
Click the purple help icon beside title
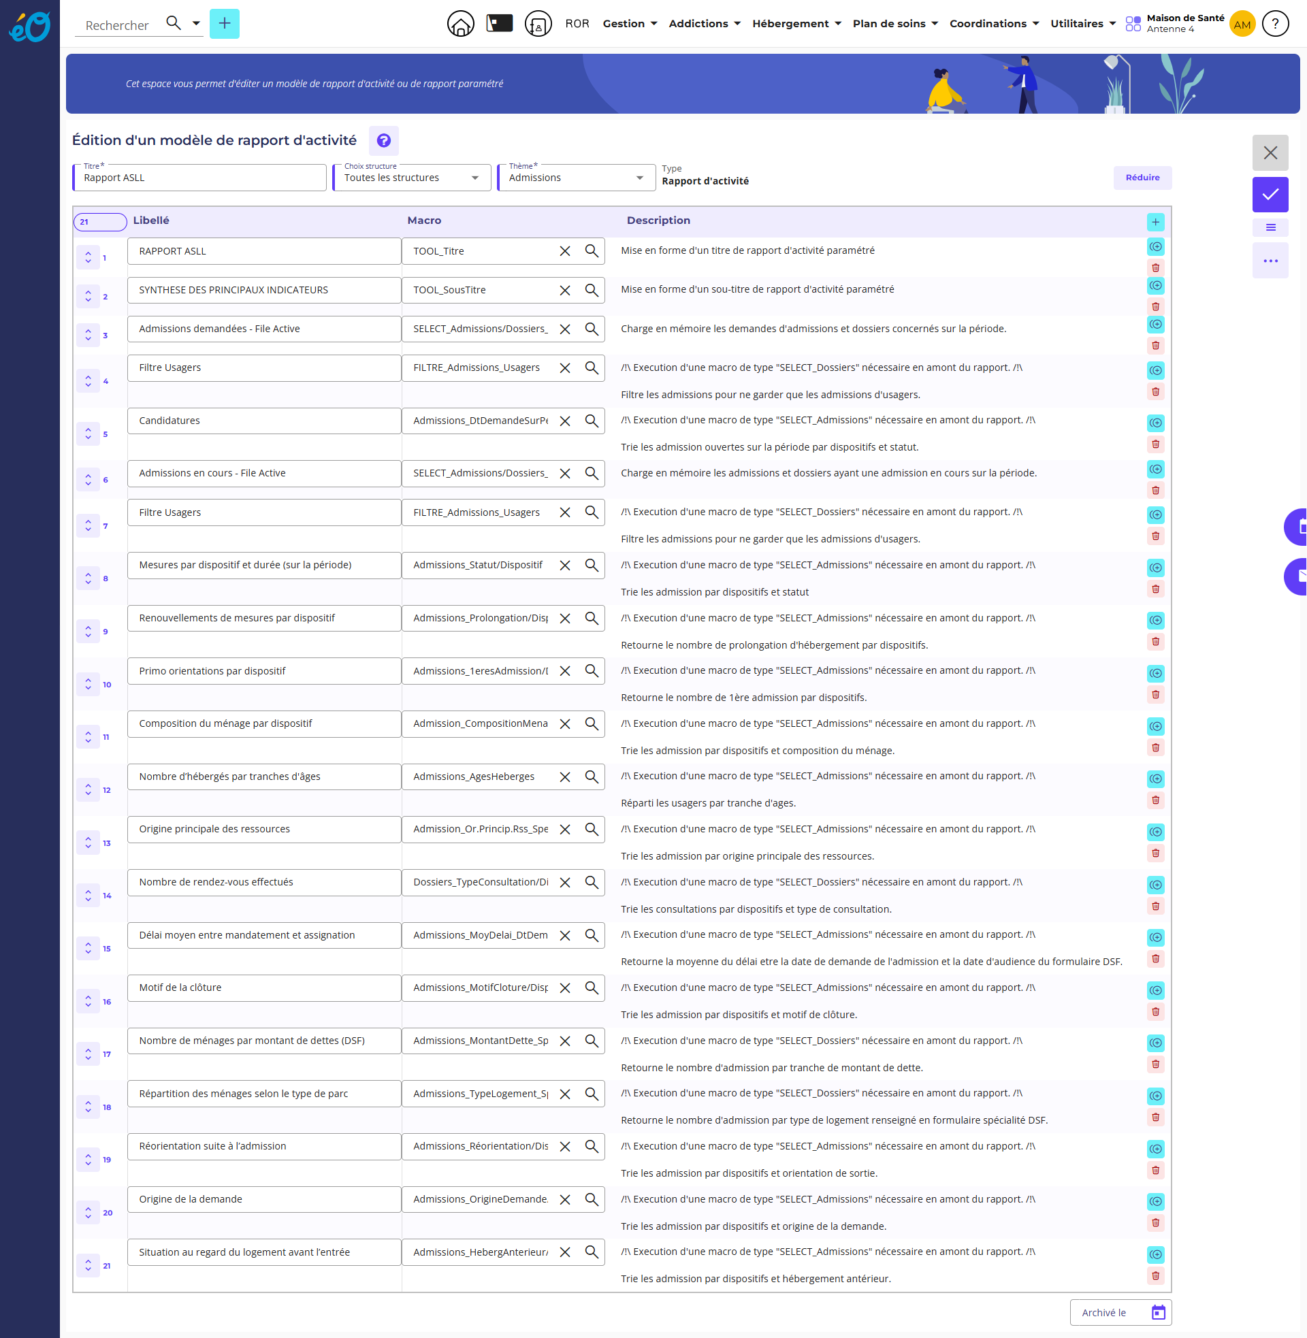(x=383, y=141)
